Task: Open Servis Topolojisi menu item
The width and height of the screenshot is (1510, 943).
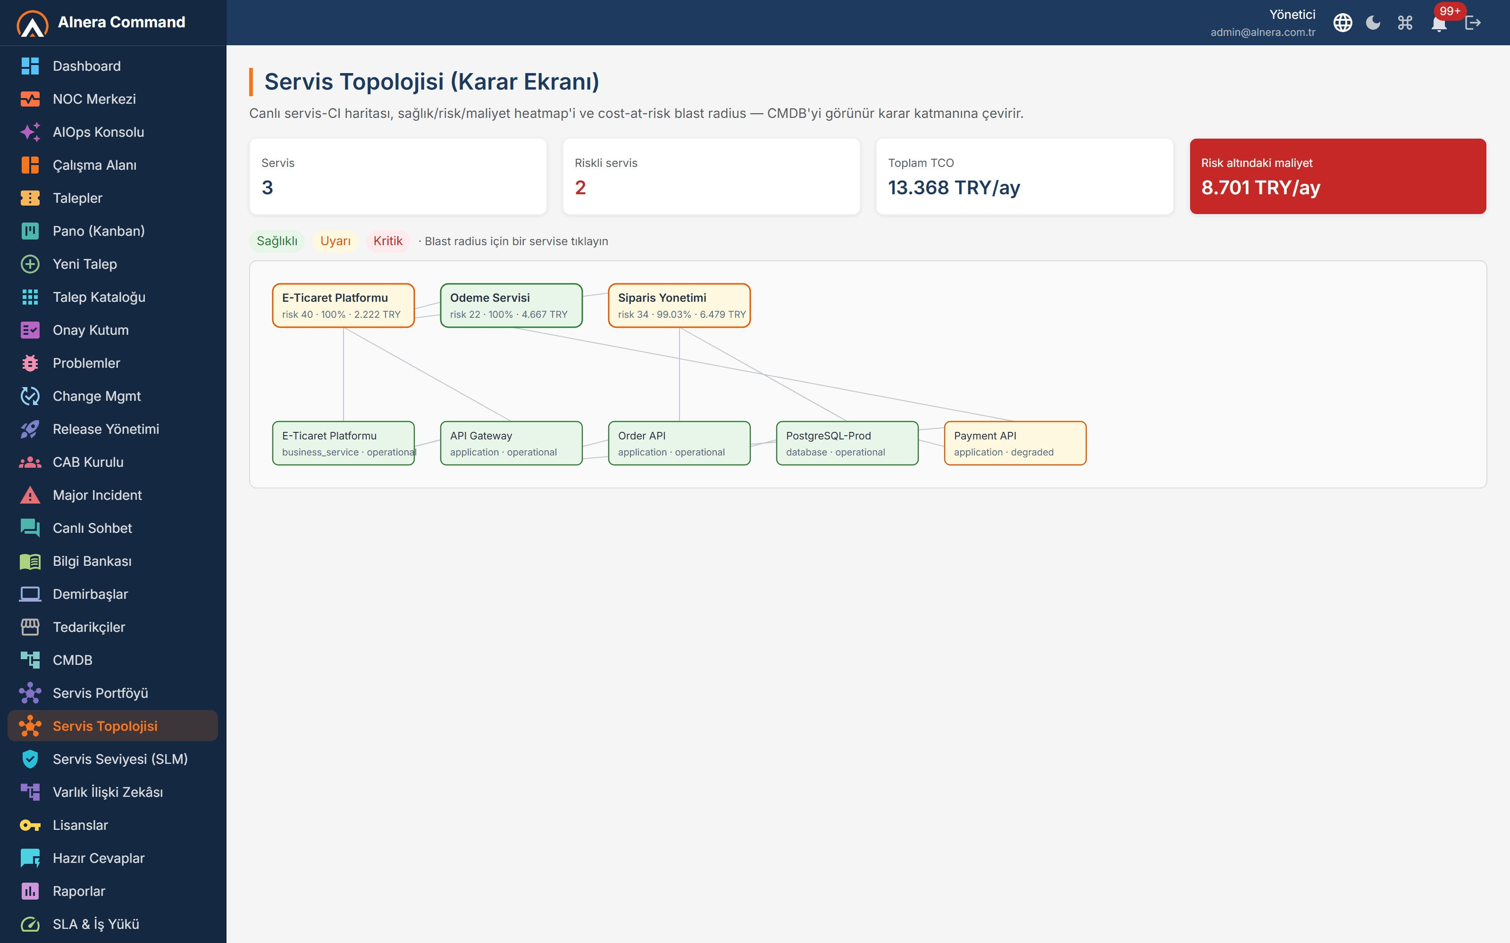Action: pos(113,726)
